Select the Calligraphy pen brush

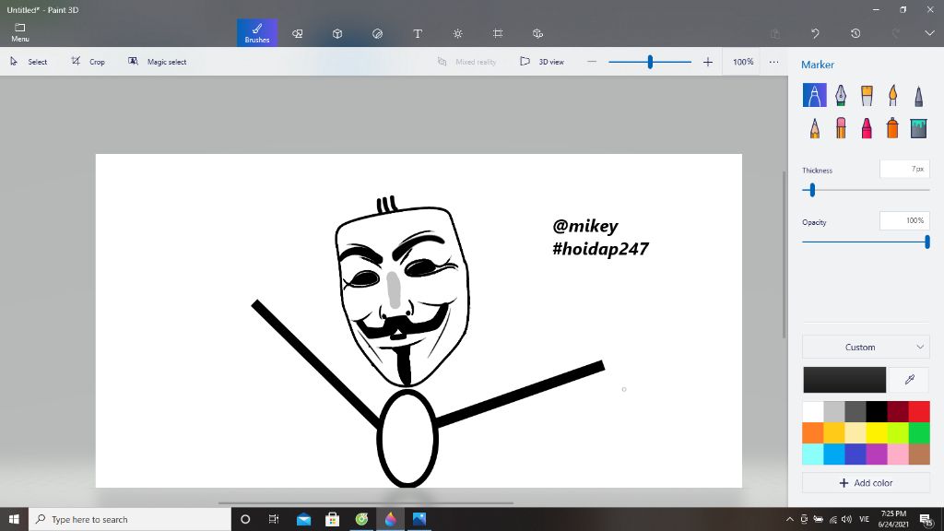coord(841,95)
